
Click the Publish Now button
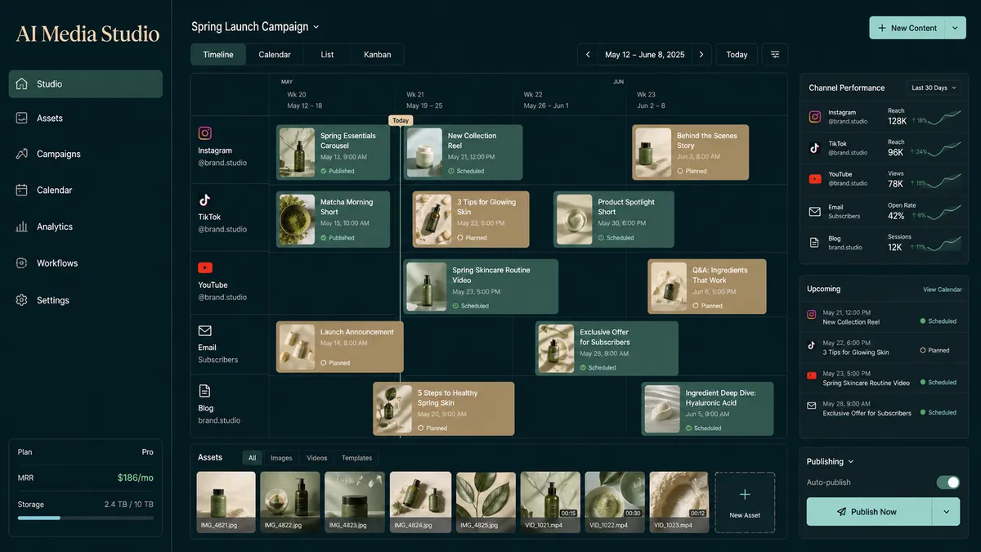[870, 512]
